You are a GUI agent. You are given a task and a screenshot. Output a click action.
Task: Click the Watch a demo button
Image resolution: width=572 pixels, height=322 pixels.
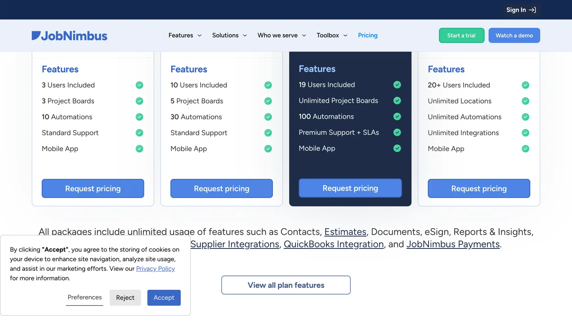click(514, 35)
